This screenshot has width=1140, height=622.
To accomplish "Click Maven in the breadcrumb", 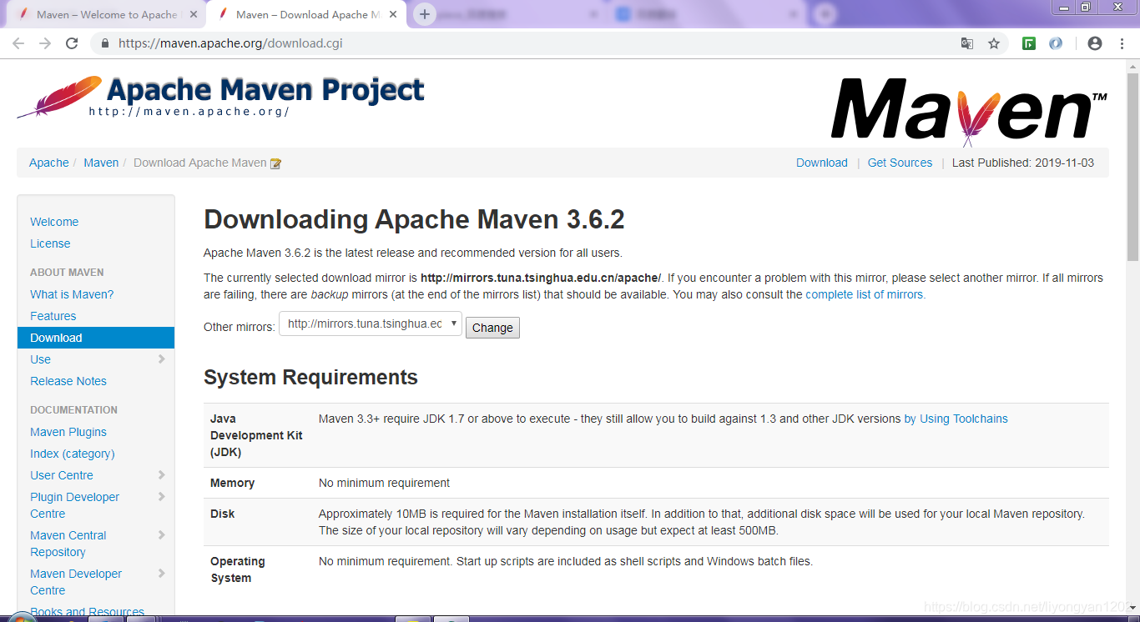I will [101, 163].
